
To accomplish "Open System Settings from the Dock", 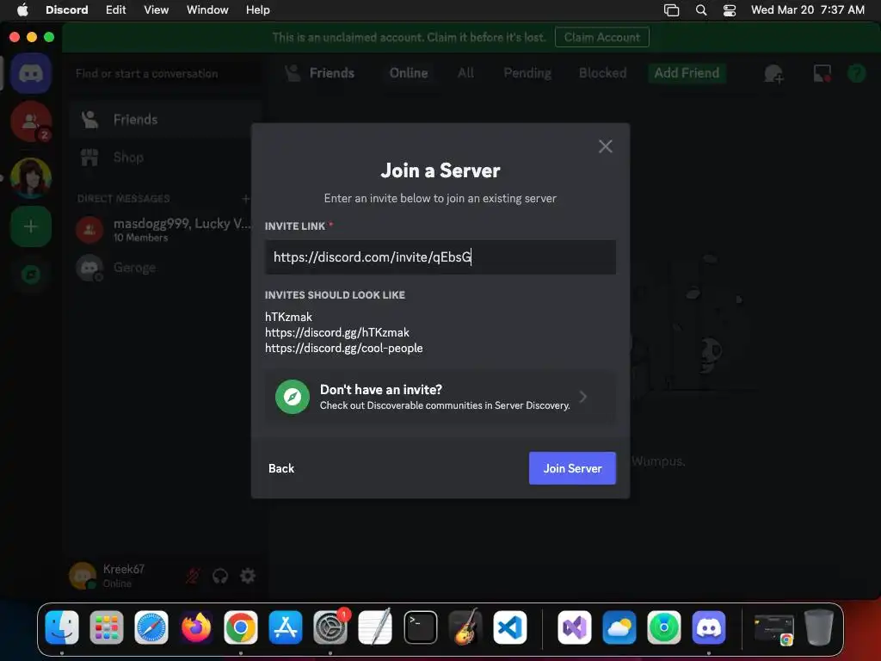I will 330,627.
